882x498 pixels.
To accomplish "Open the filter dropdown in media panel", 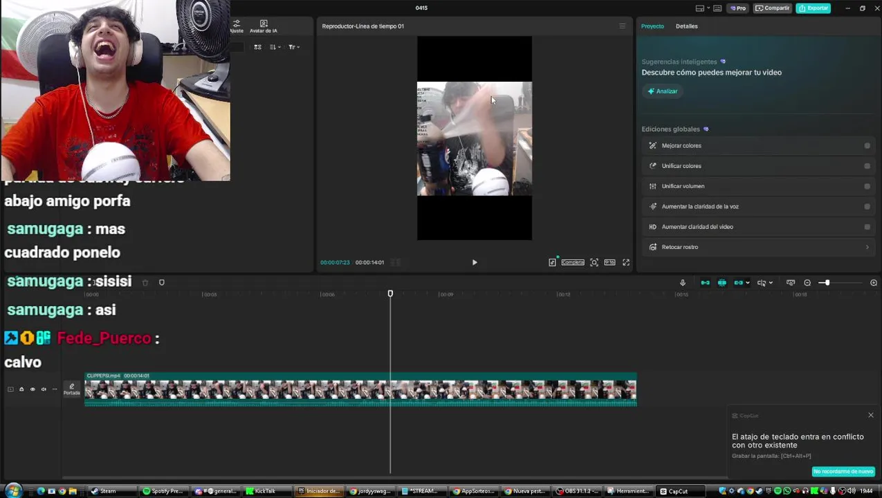I will (294, 47).
